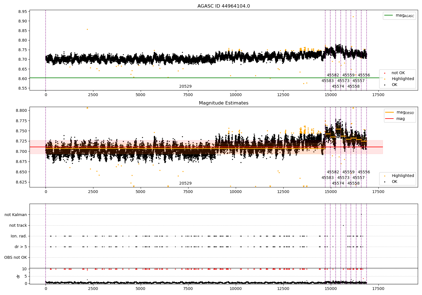Click obsid label 45559 in top plot
This screenshot has width=422, height=295.
pos(348,75)
